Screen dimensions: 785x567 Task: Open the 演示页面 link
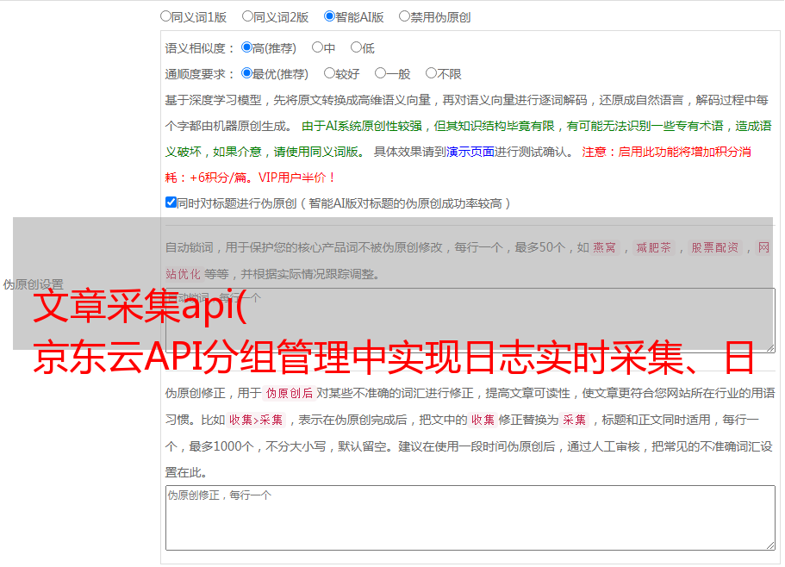pos(470,152)
